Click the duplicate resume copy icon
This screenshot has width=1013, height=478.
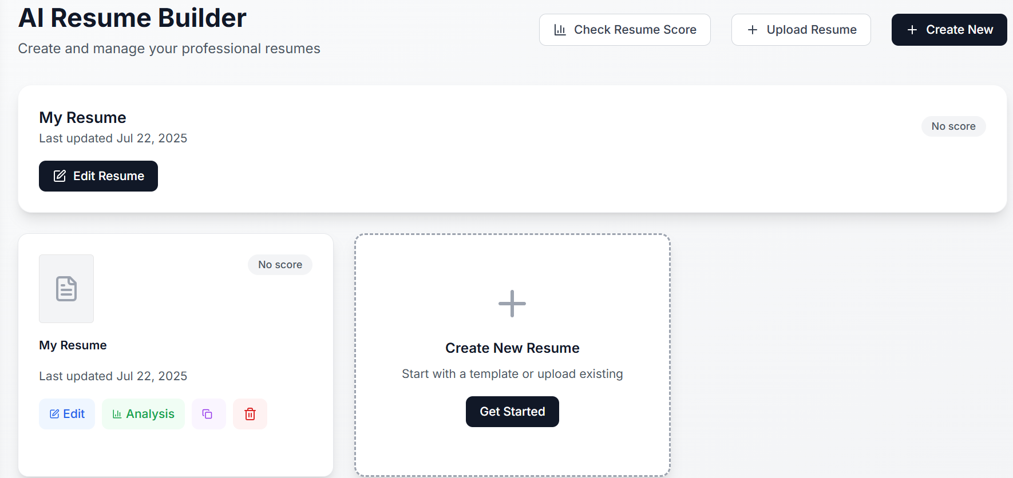[x=208, y=414]
